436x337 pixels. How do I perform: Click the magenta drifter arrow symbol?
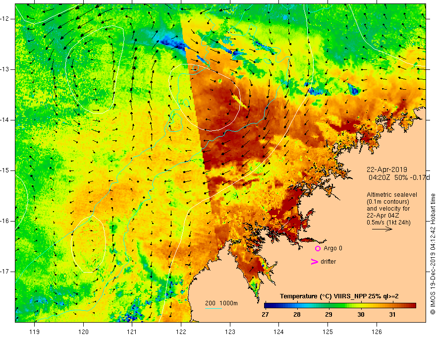click(x=314, y=262)
